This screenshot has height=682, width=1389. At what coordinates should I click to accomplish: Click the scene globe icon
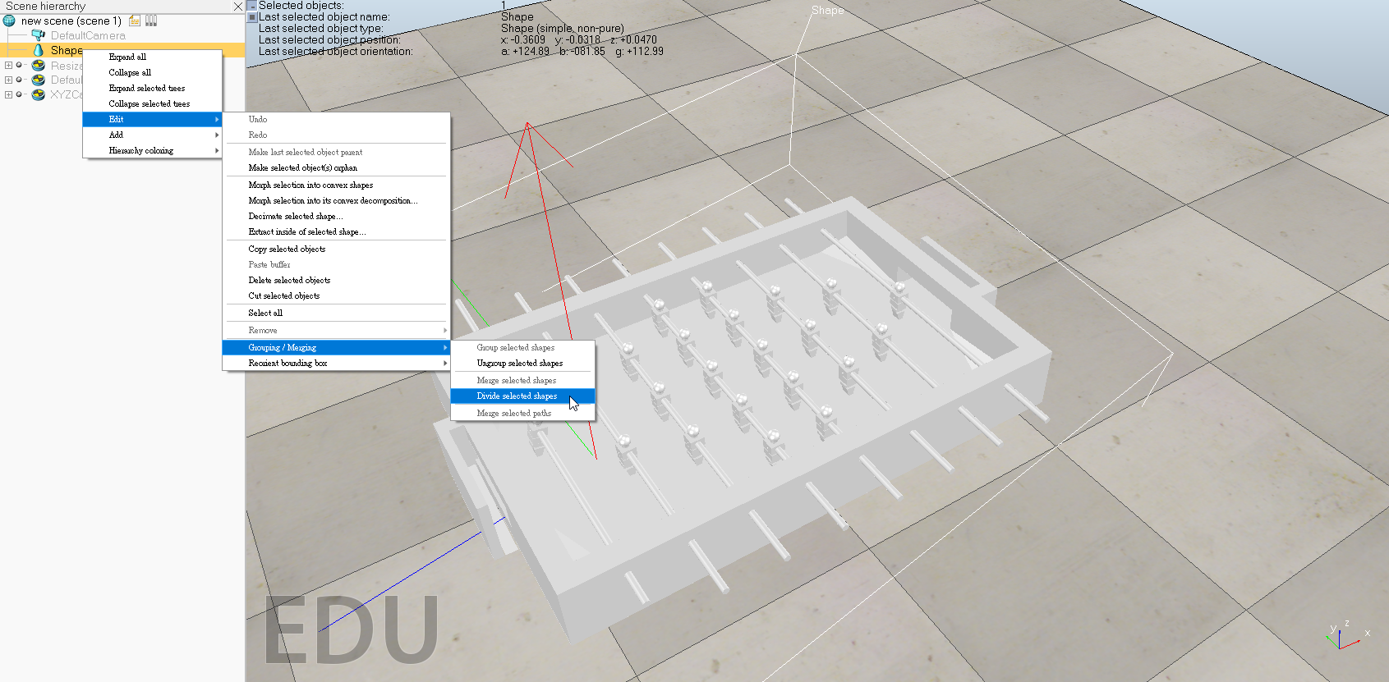[x=10, y=21]
